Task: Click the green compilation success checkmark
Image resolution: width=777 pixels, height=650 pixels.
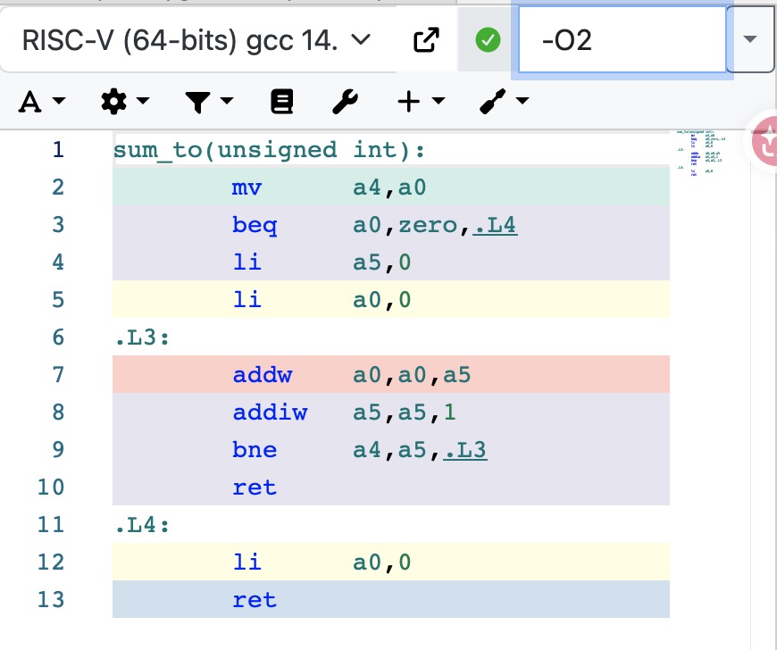Action: pyautogui.click(x=488, y=39)
